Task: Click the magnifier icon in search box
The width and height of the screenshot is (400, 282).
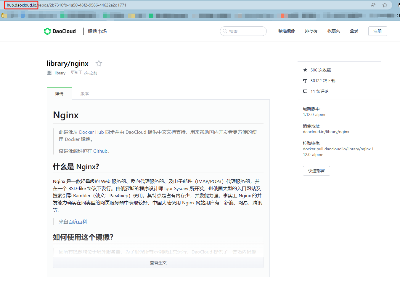Action: click(225, 31)
